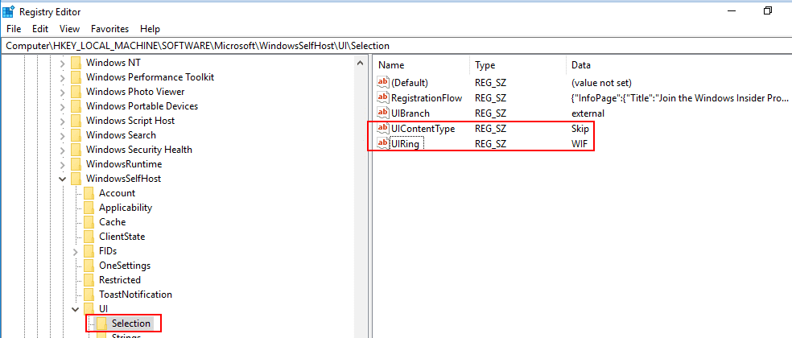
Task: Select the Windows Search folder icon
Action: 76,135
